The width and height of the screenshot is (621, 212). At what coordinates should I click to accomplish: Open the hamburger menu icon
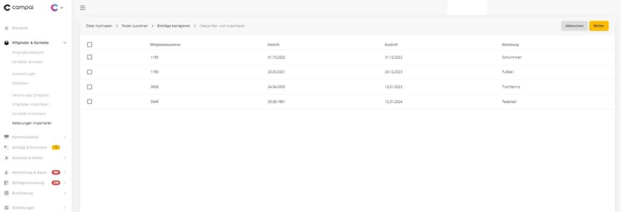click(x=82, y=8)
